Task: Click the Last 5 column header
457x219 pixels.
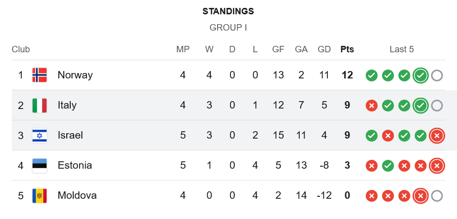Action: tap(402, 49)
